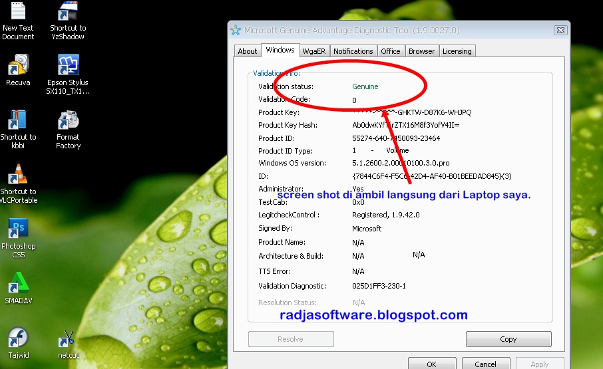The image size is (603, 369).
Task: Click the disabled Resolve button
Action: coord(291,339)
